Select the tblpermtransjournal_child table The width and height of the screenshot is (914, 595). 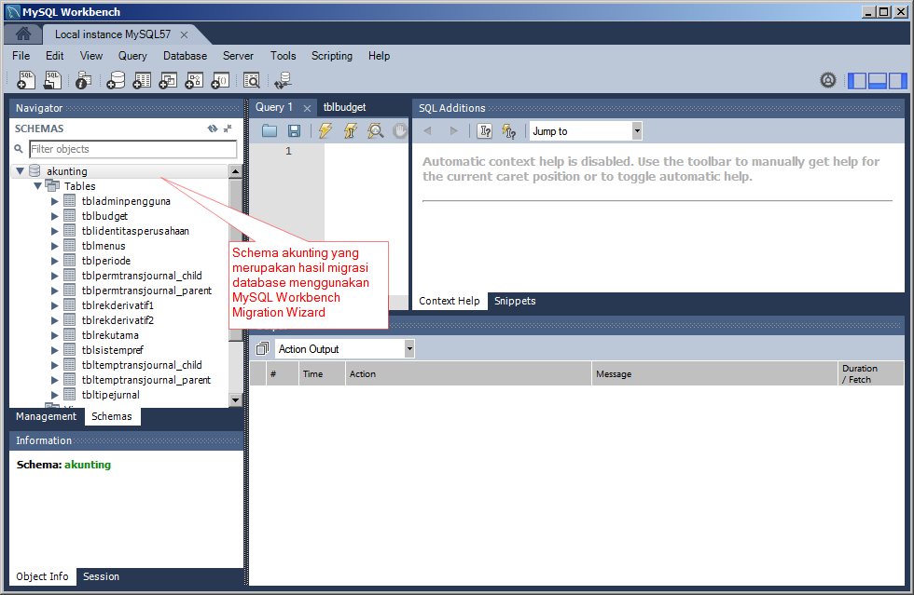pyautogui.click(x=142, y=276)
